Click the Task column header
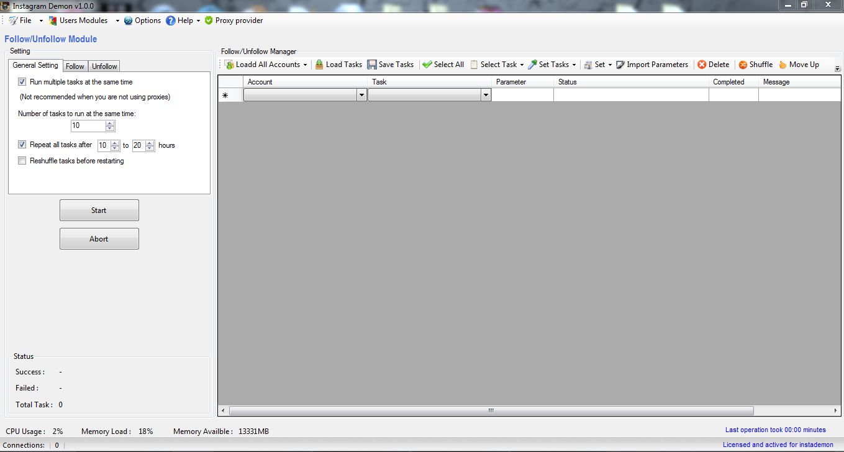The image size is (844, 452). click(430, 82)
